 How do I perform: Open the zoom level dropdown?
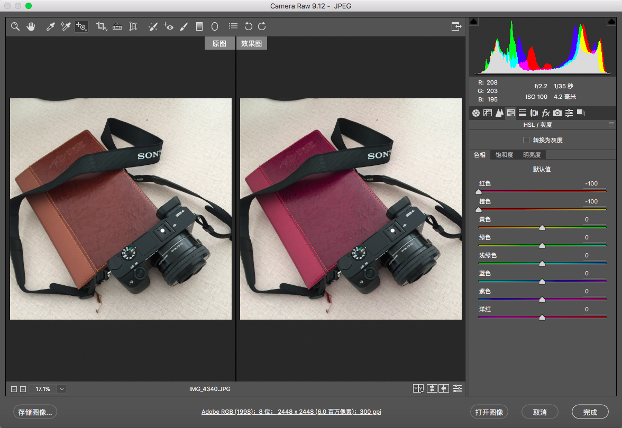coord(61,389)
